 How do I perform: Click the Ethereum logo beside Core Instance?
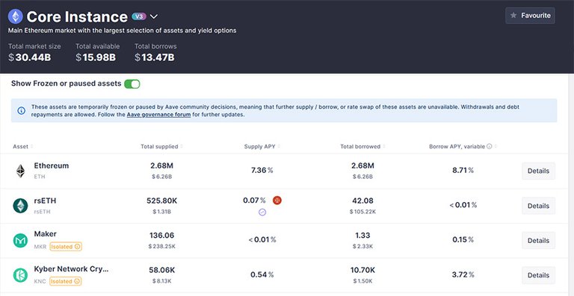click(x=16, y=16)
